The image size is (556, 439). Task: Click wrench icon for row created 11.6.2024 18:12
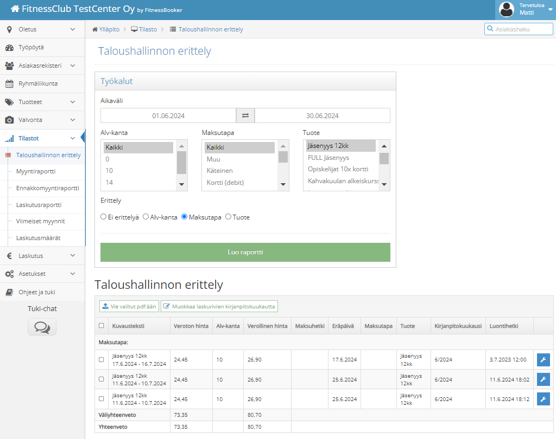(x=543, y=399)
